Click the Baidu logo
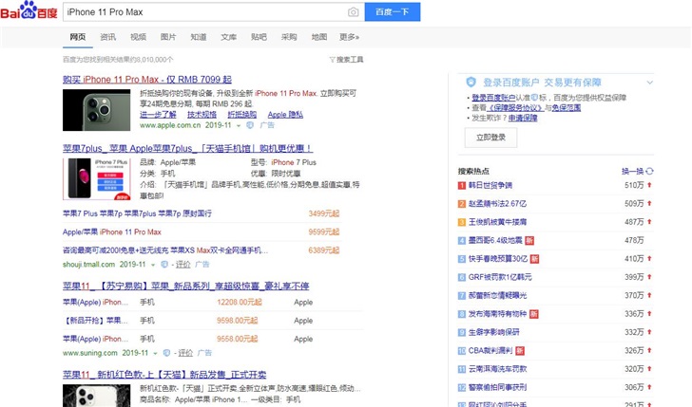692x407 pixels. pos(29,11)
